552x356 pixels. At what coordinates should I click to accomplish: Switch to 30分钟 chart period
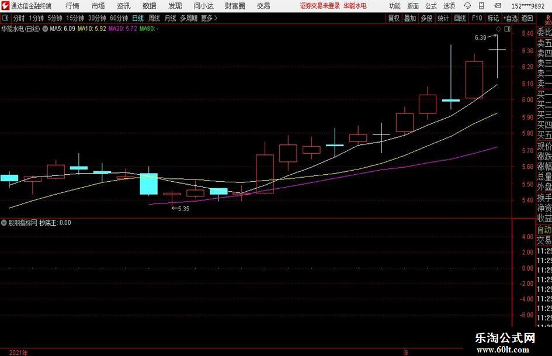tap(97, 18)
